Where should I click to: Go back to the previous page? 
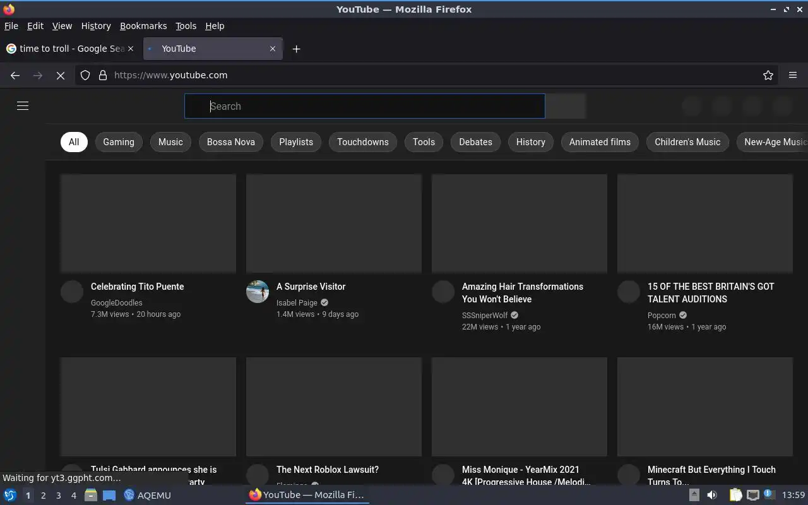(x=15, y=75)
